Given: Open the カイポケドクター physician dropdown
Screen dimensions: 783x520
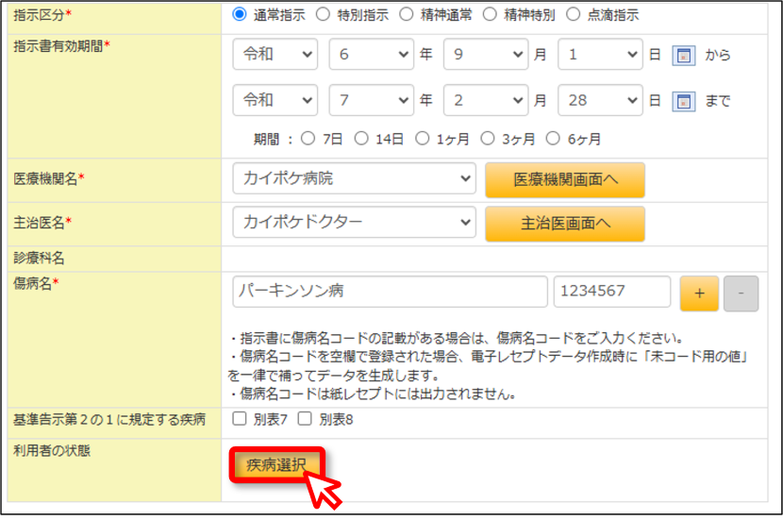Looking at the screenshot, I should (354, 222).
